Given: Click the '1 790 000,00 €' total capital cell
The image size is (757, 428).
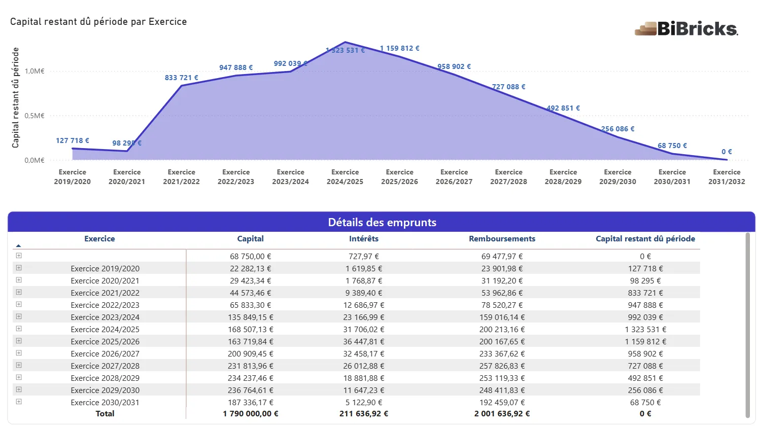Looking at the screenshot, I should pos(251,414).
